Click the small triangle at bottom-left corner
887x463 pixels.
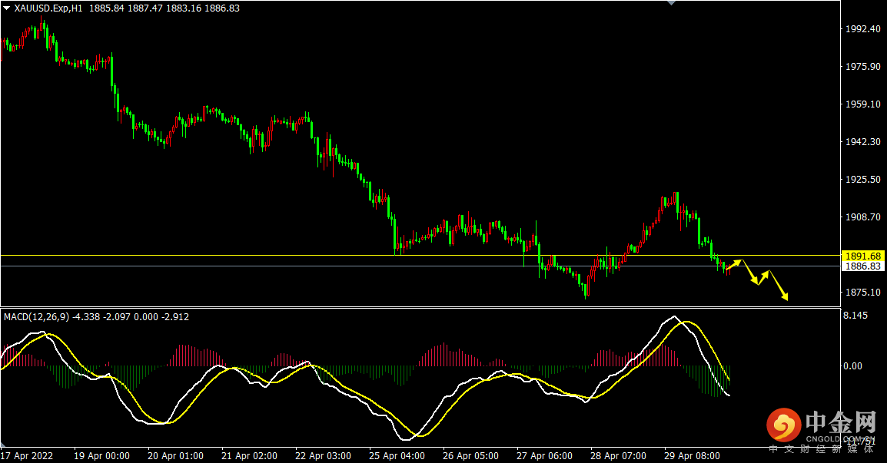tap(3, 445)
